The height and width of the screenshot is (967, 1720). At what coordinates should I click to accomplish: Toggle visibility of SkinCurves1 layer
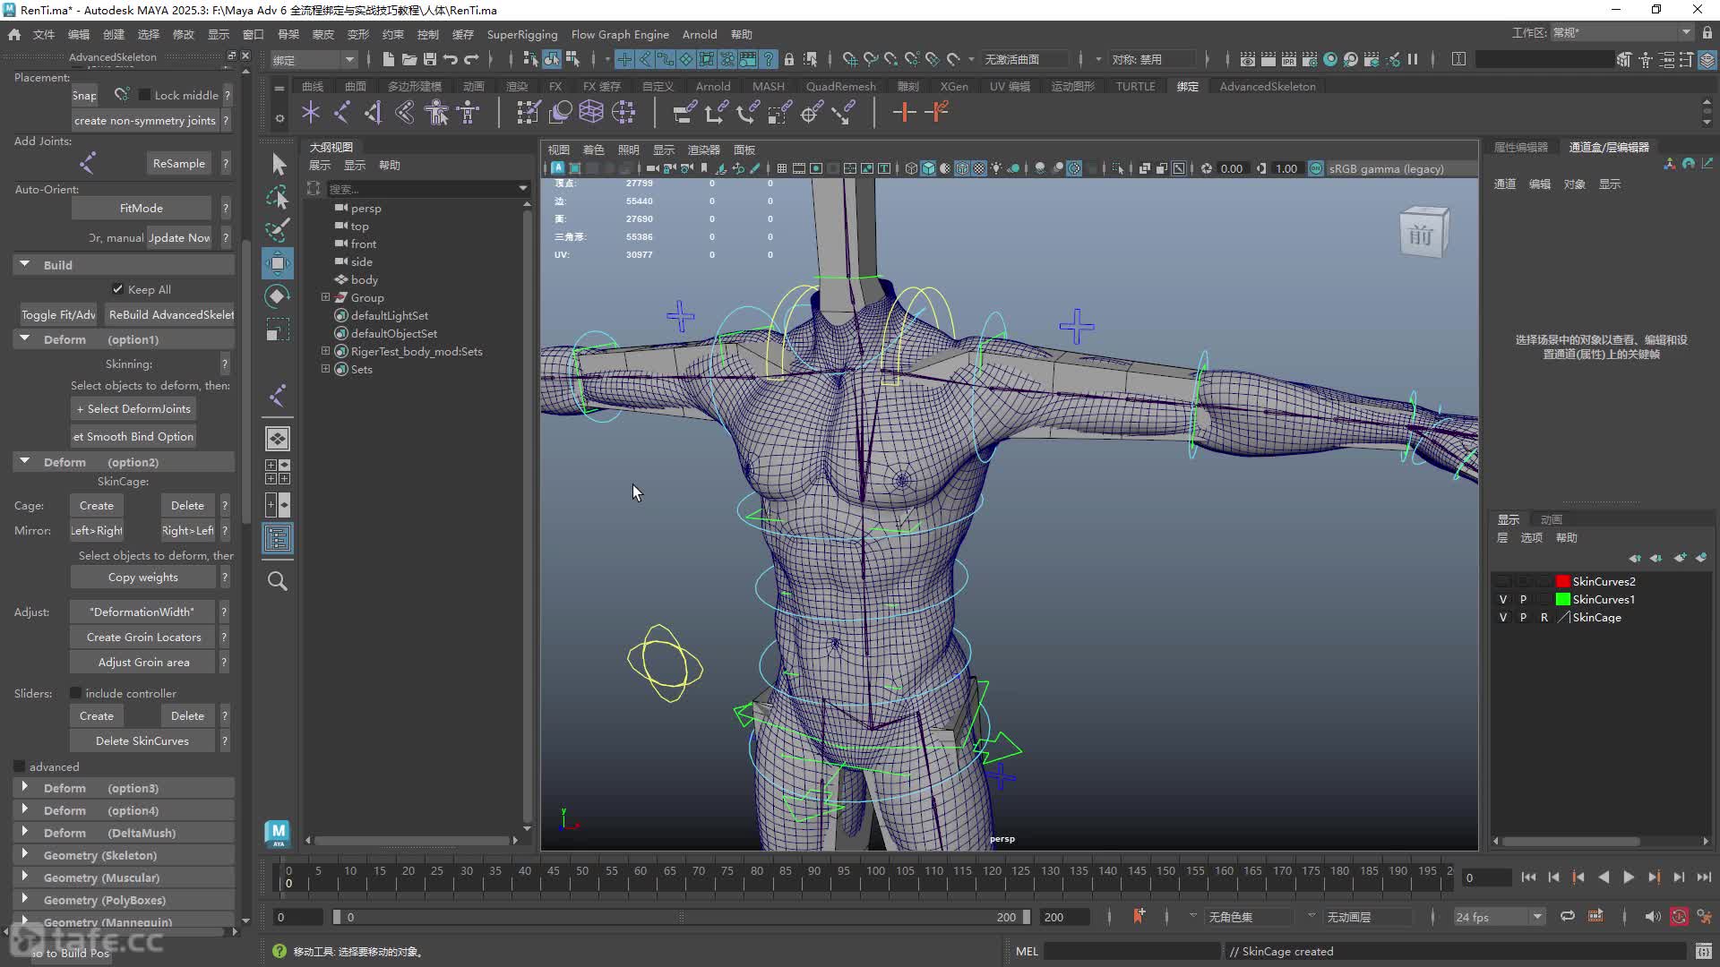coord(1503,599)
